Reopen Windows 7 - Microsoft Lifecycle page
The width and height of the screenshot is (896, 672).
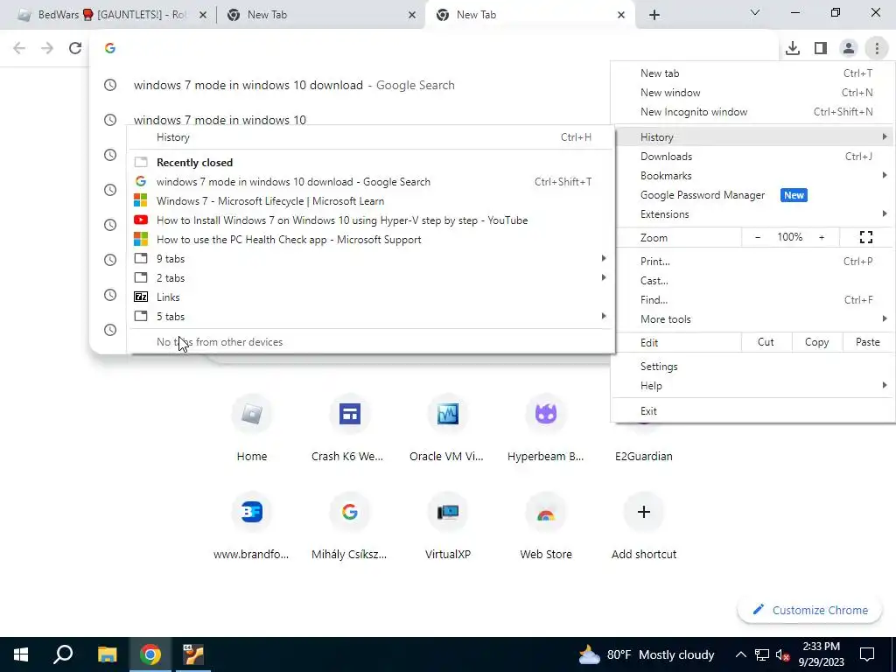point(370,201)
